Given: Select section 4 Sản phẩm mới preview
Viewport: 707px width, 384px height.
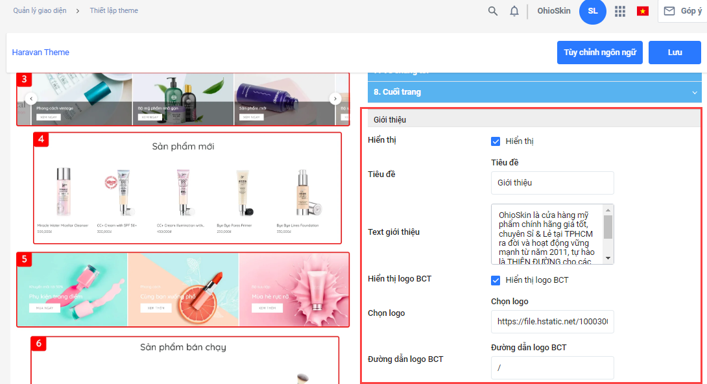Looking at the screenshot, I should pyautogui.click(x=187, y=188).
